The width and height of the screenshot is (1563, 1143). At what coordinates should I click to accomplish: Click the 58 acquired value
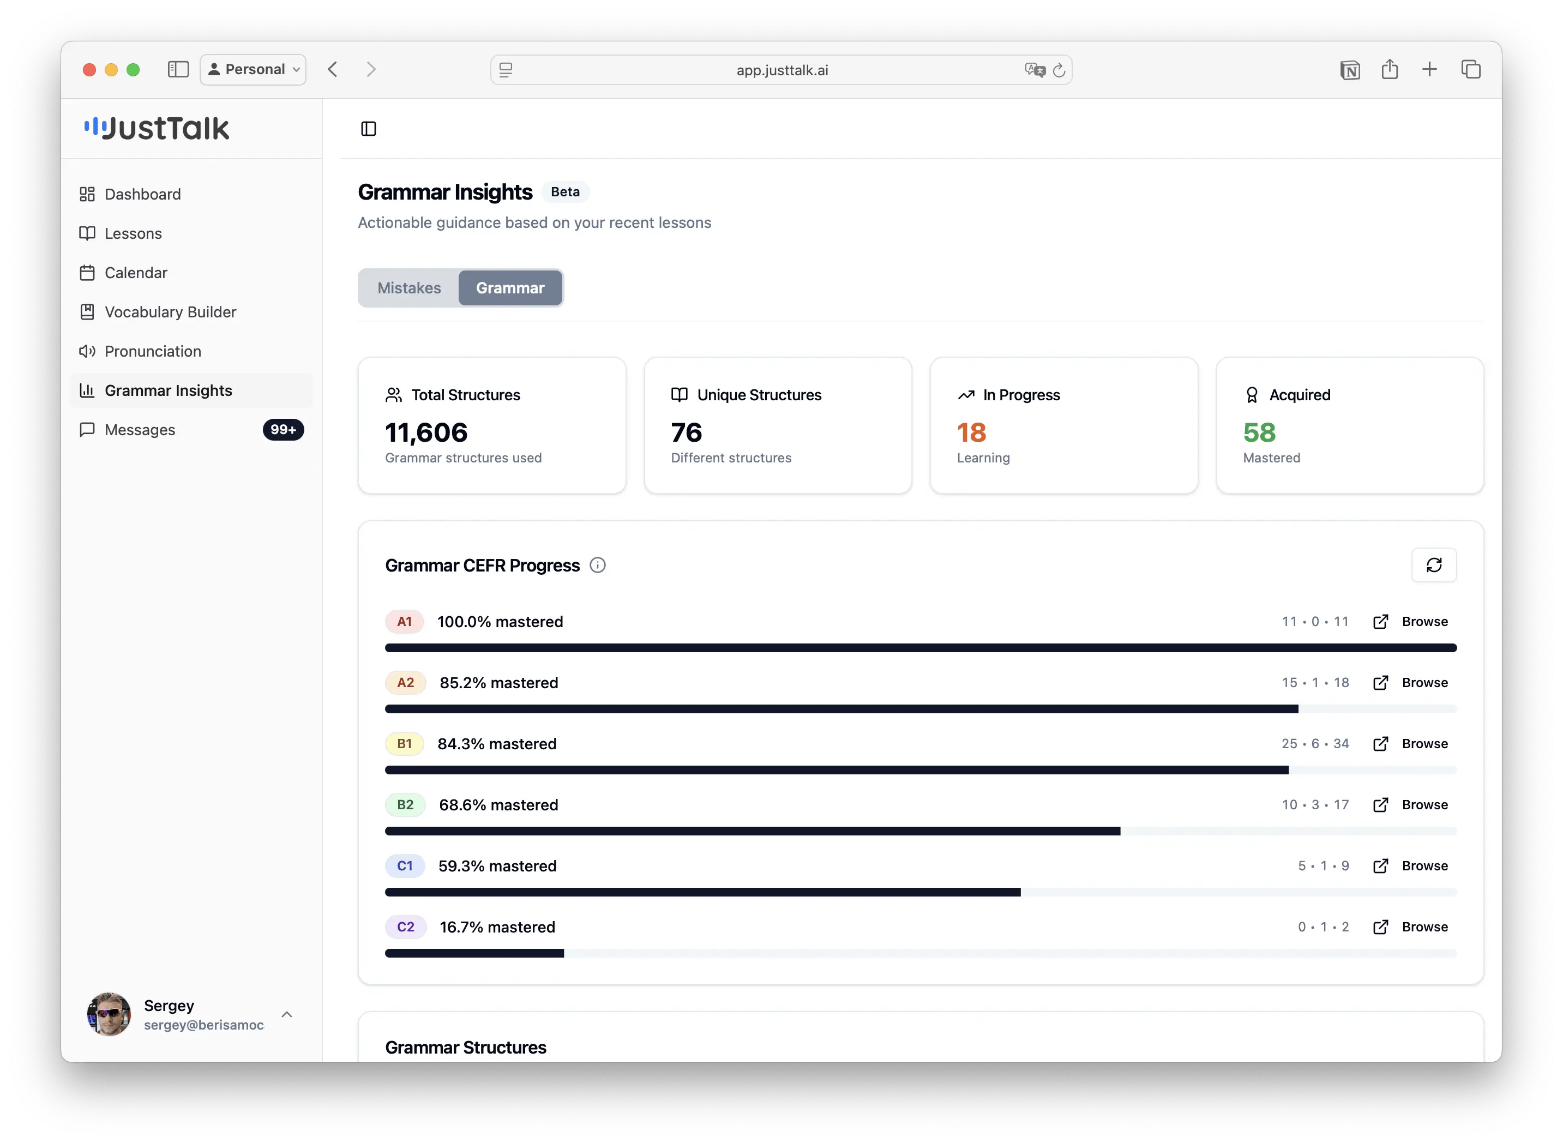(1259, 433)
